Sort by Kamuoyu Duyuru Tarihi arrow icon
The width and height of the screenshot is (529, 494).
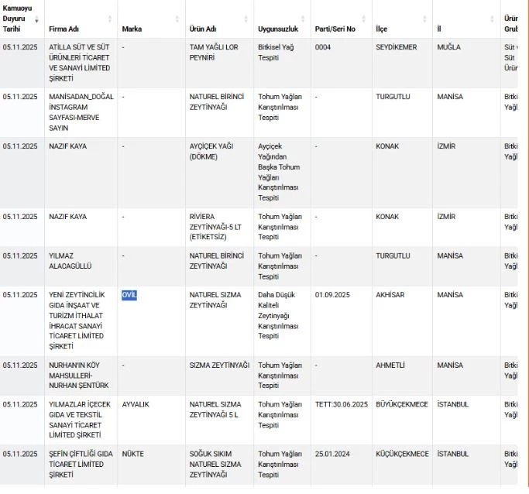click(x=36, y=19)
